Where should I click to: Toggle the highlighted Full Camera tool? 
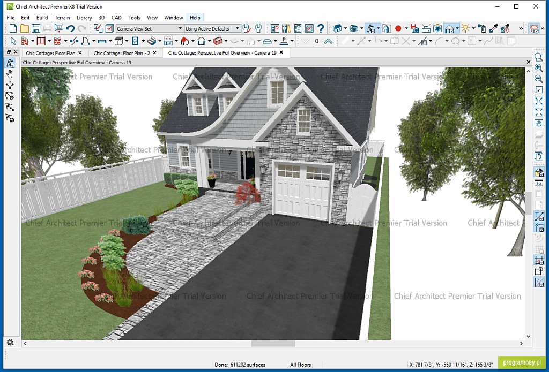[371, 28]
